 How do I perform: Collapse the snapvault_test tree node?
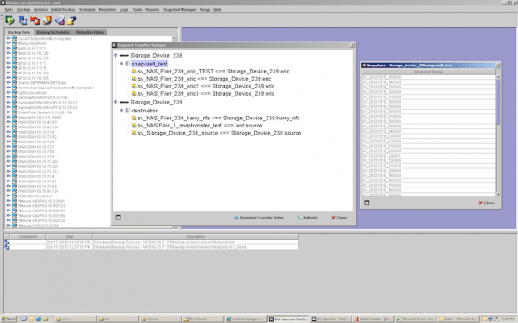(x=121, y=64)
